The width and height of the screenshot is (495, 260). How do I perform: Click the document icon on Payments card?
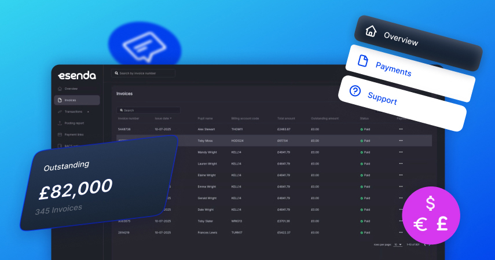click(363, 61)
